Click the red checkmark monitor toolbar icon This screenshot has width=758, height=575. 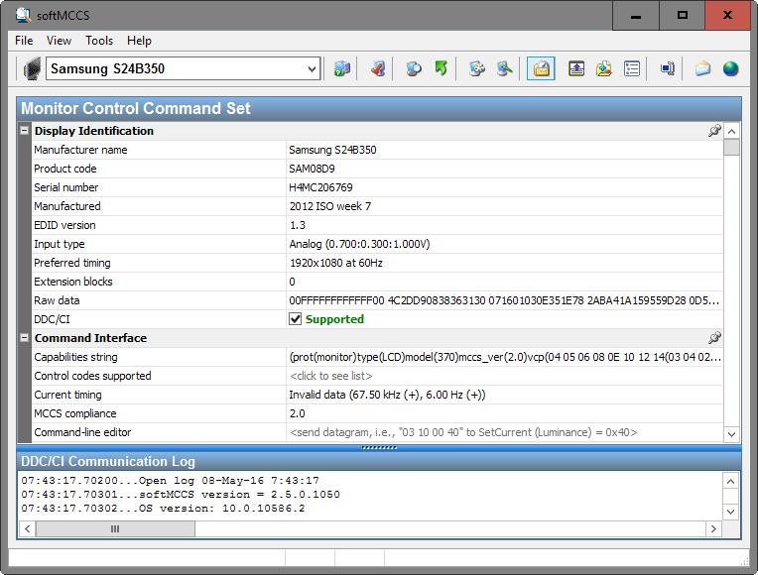pyautogui.click(x=378, y=68)
